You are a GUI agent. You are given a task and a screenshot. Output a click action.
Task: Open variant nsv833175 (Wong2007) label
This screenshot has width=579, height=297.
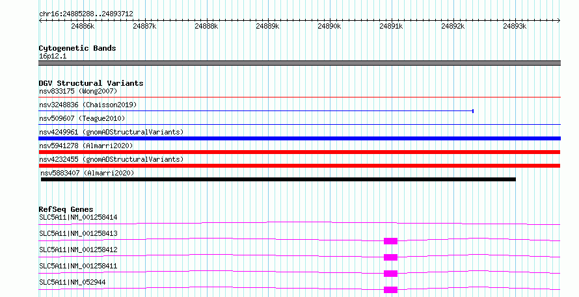(78, 91)
